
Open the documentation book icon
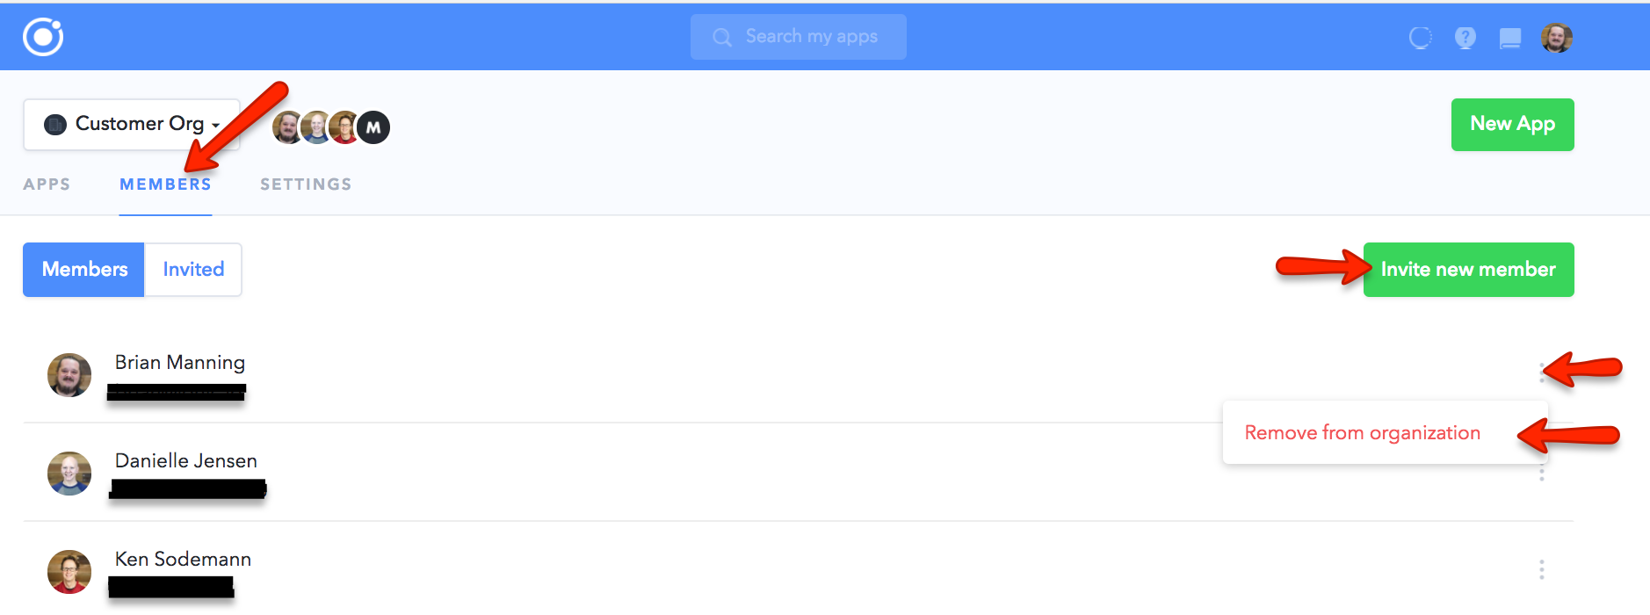point(1510,38)
